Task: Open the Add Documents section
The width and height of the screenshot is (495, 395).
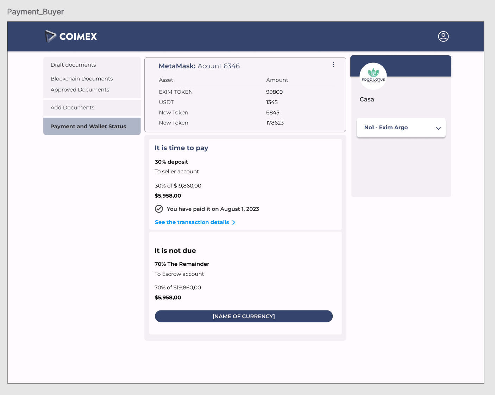Action: (x=73, y=107)
